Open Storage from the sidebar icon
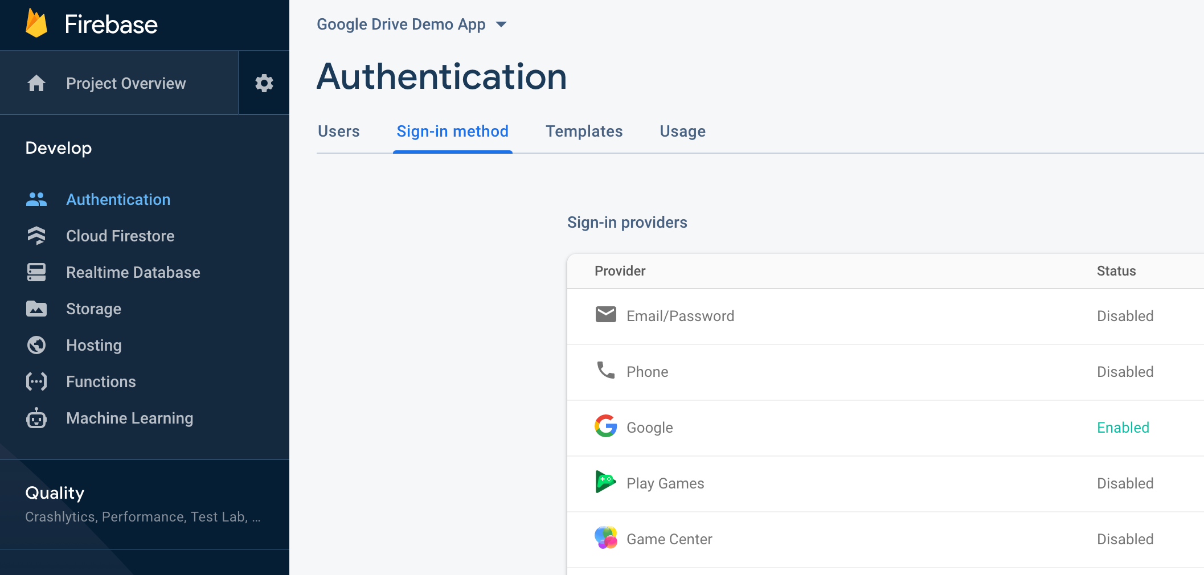The image size is (1204, 575). (36, 309)
